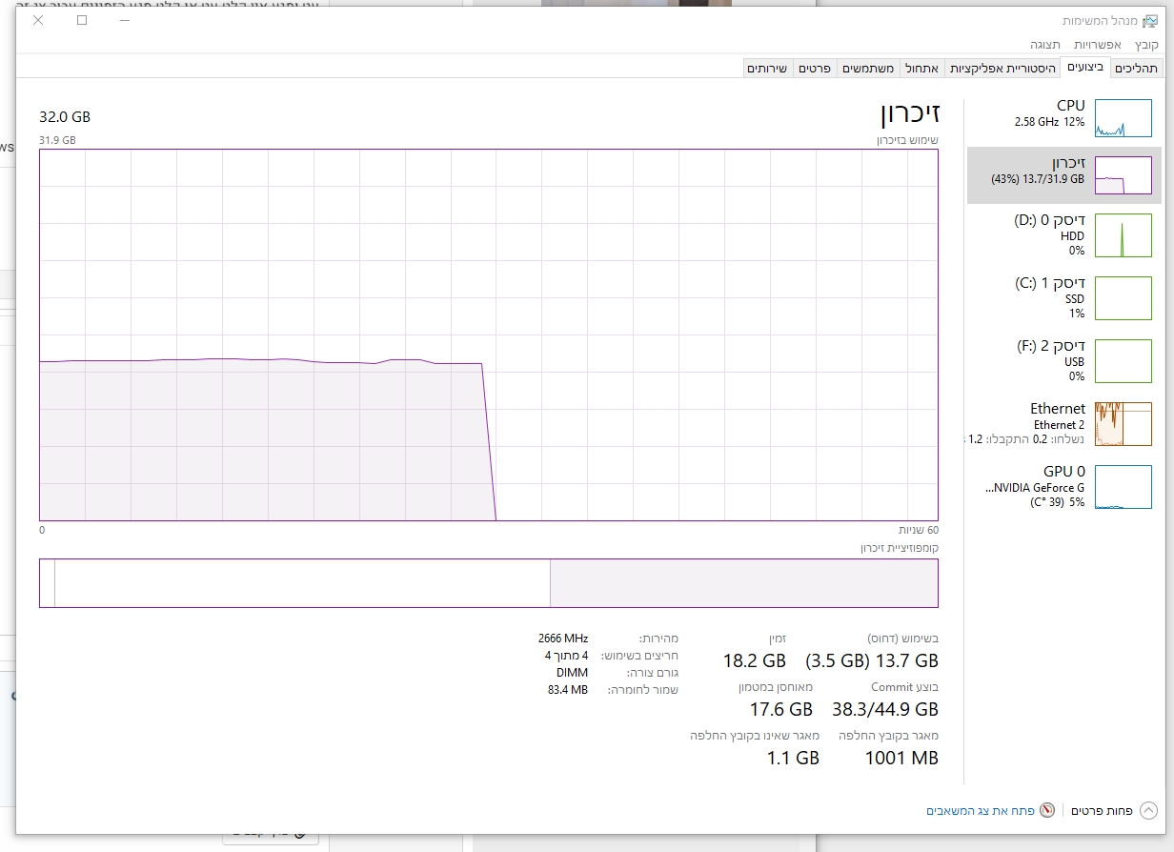Click the 83.4 MB hardware reserved value

point(567,689)
